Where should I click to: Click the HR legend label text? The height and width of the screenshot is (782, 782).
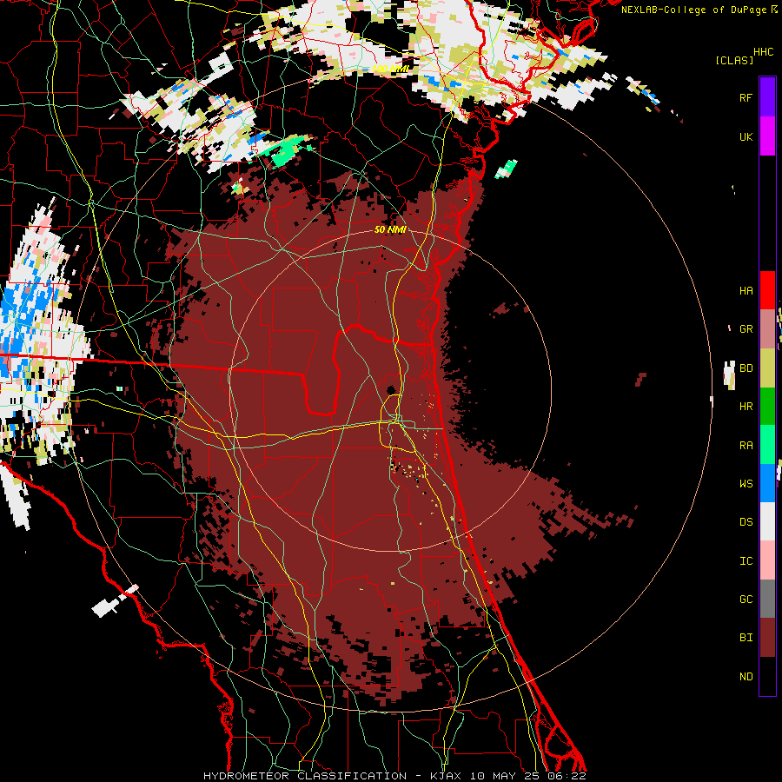(746, 407)
